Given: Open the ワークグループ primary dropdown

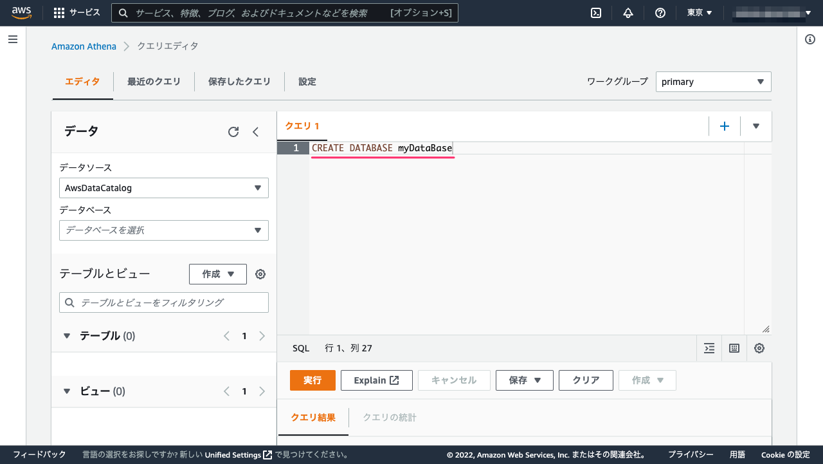Looking at the screenshot, I should coord(713,82).
